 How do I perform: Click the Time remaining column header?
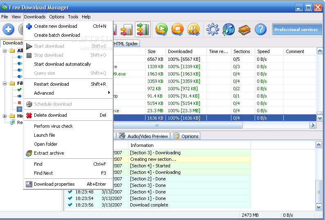pos(219,51)
